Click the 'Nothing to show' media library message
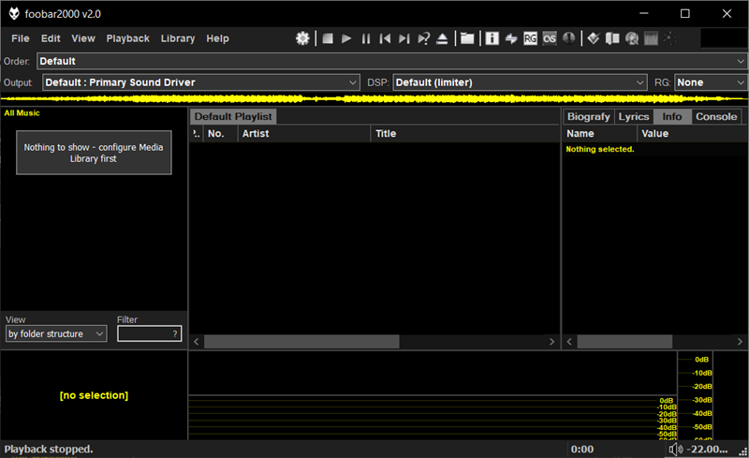Image resolution: width=749 pixels, height=458 pixels. 94,153
